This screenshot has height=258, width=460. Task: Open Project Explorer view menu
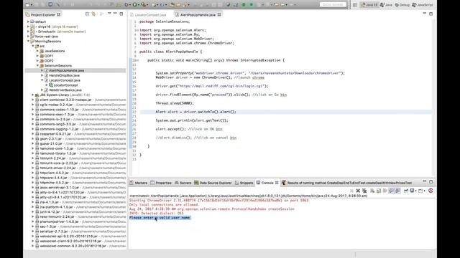pyautogui.click(x=109, y=14)
